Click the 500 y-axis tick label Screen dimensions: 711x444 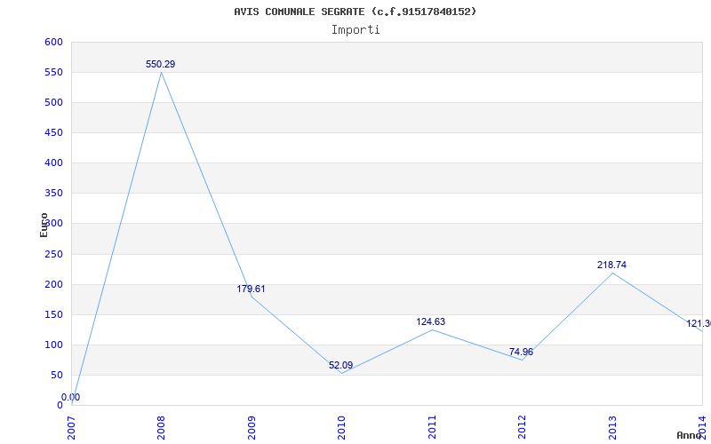[53, 103]
